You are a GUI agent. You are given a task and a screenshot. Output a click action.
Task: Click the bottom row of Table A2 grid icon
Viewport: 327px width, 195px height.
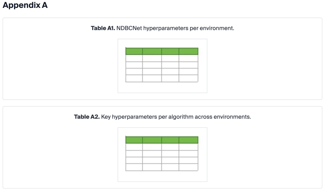(162, 167)
